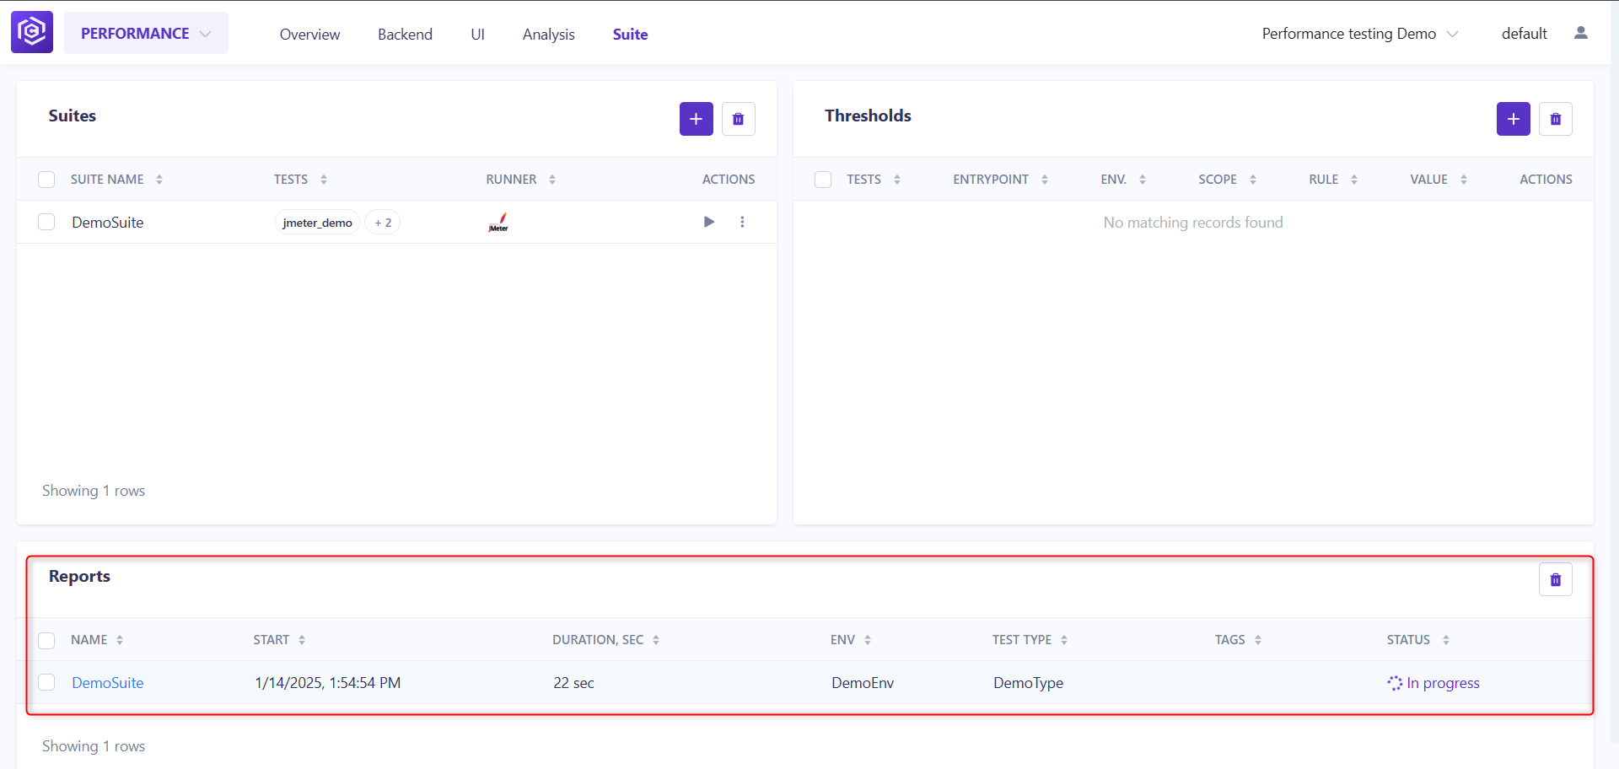Open Performance testing Demo project dropdown

point(1359,34)
